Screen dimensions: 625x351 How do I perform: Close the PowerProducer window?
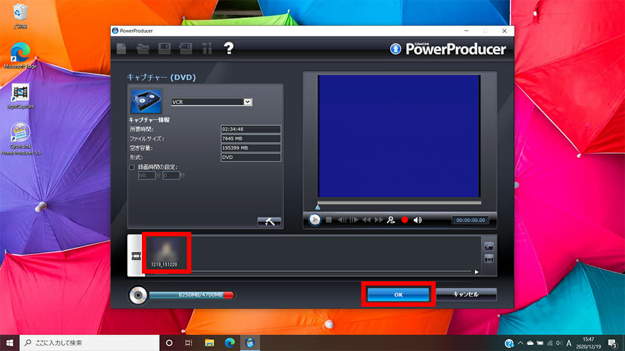click(x=504, y=31)
